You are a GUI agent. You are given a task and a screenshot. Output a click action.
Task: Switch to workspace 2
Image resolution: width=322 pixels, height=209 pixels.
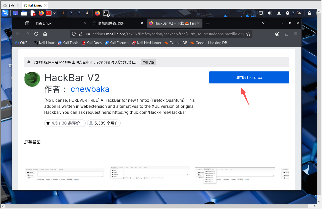point(71,13)
